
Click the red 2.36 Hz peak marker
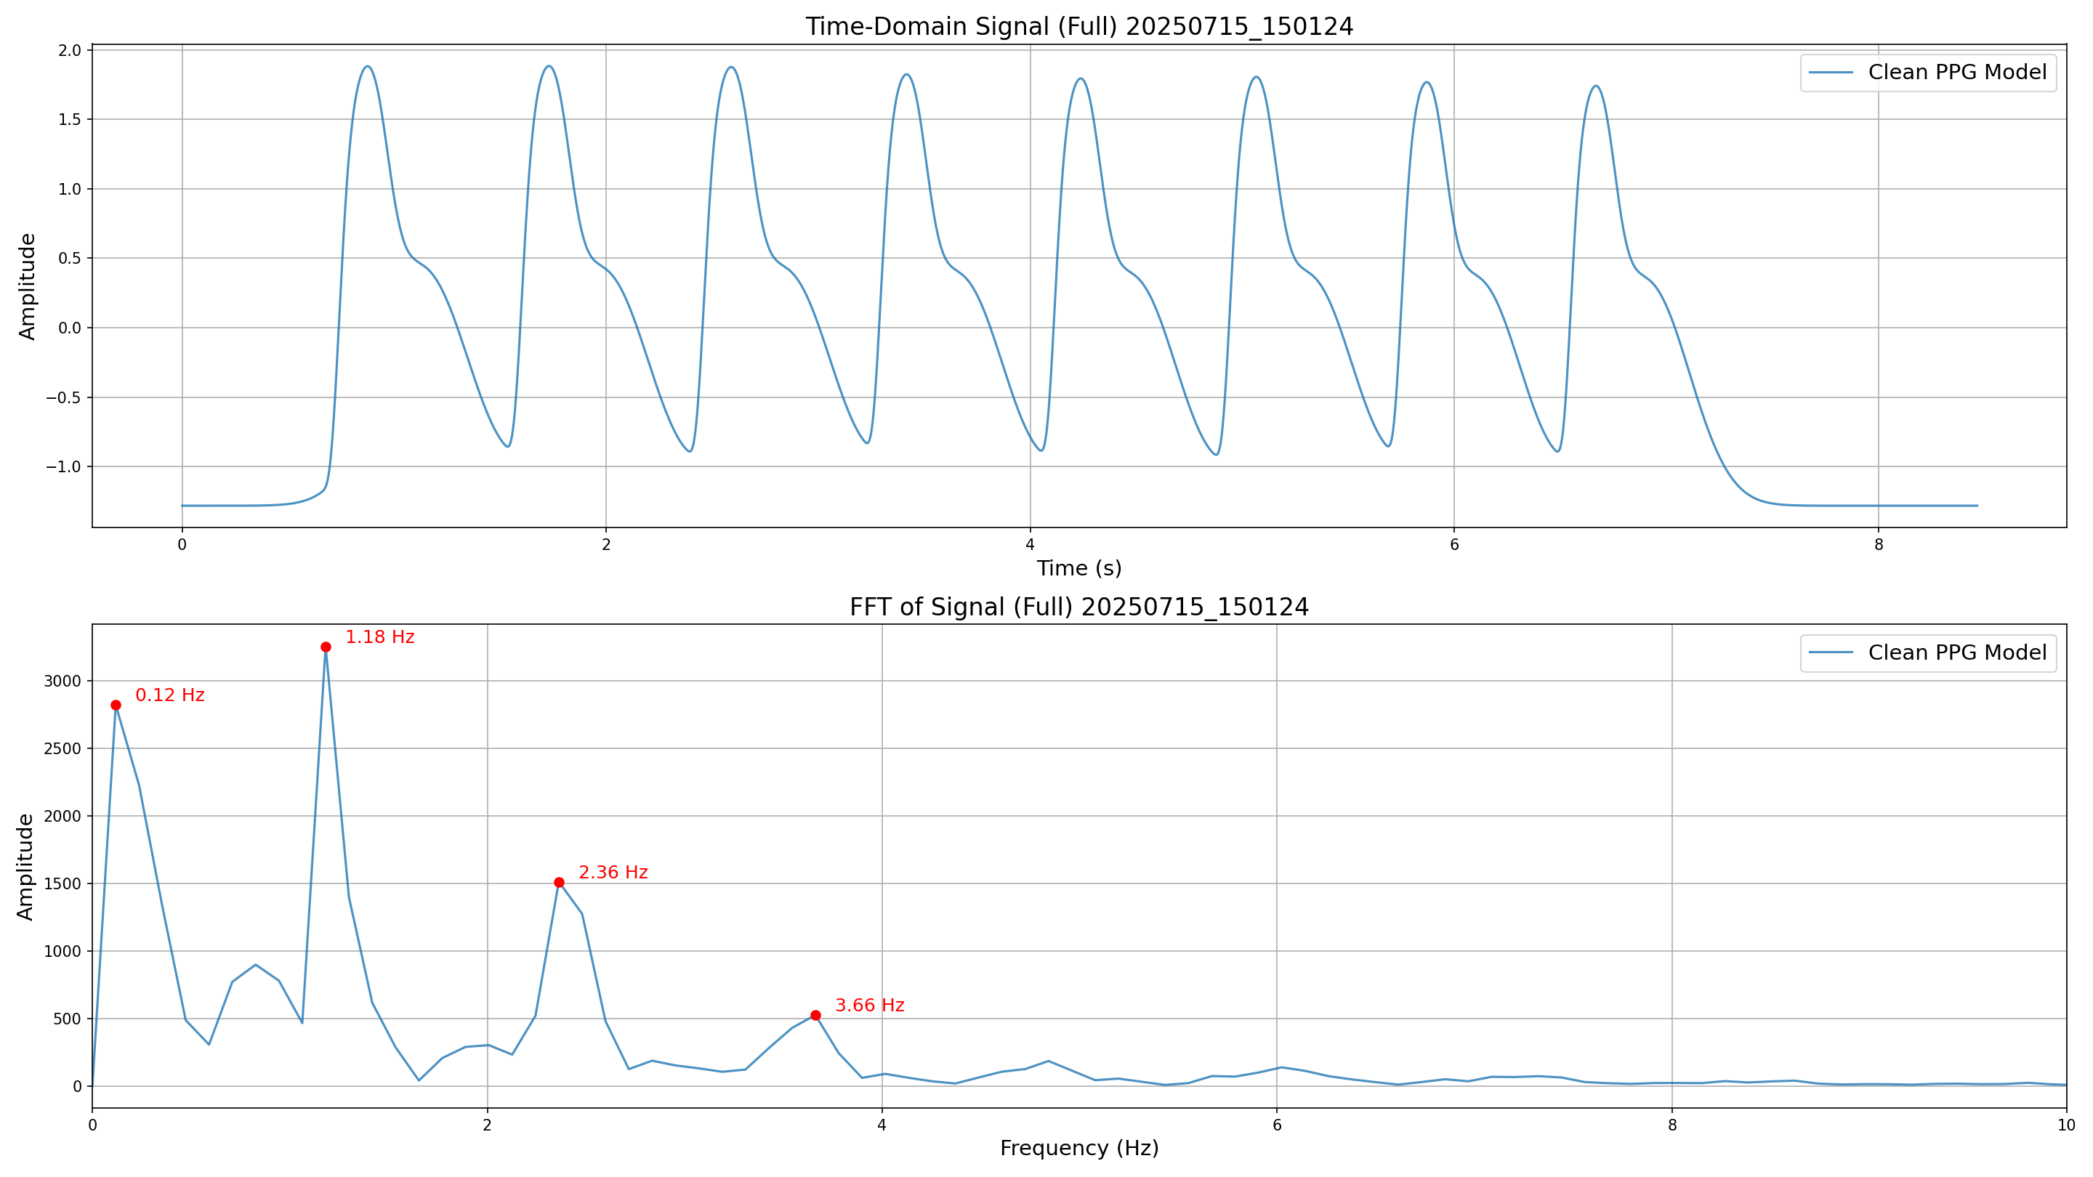tap(559, 882)
